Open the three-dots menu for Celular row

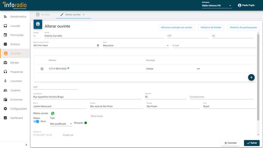coord(198,69)
